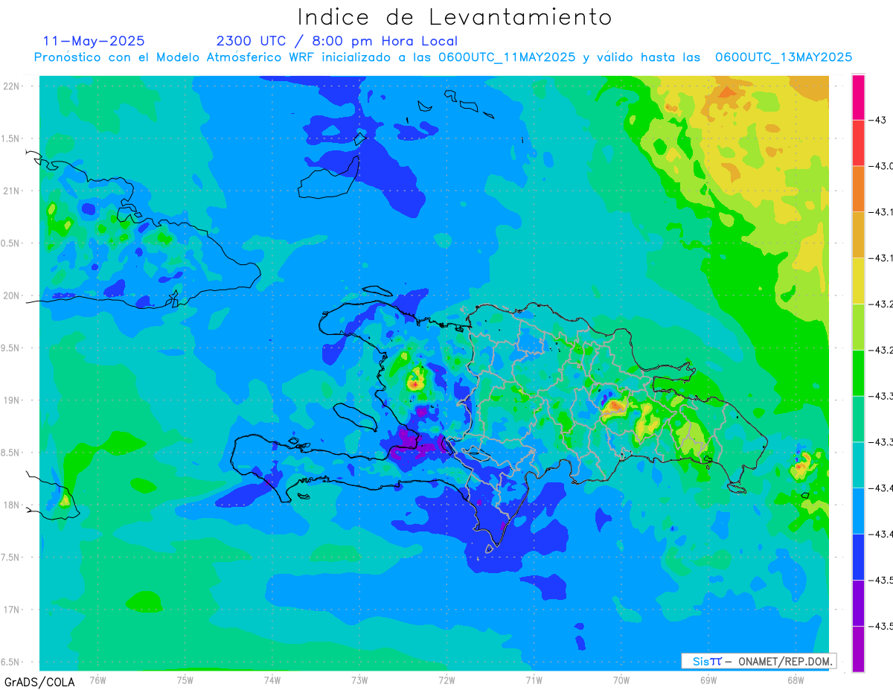Click the date text "11-May-2025"
This screenshot has width=893, height=690.
94,41
